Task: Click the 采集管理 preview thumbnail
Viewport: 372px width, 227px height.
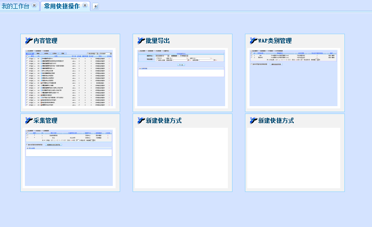Action: click(69, 157)
